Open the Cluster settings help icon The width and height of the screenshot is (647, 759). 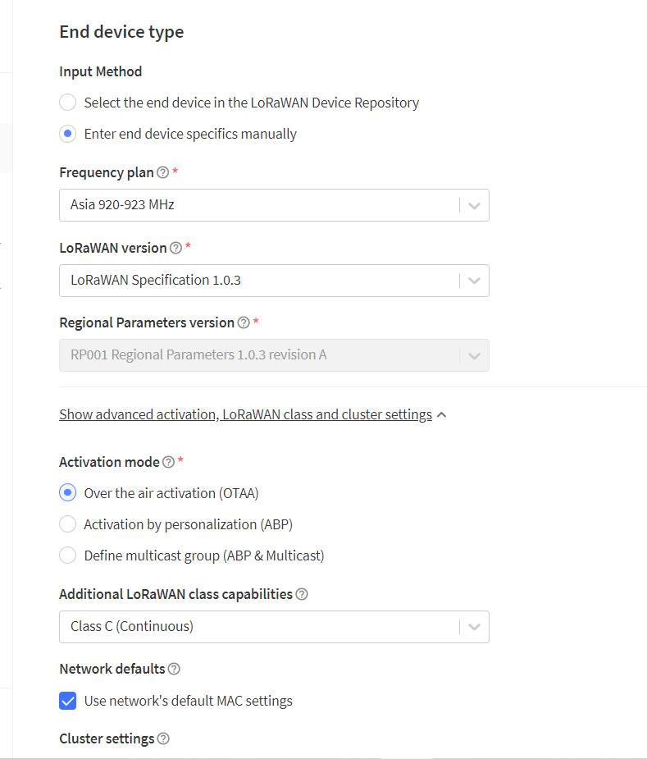pos(163,738)
